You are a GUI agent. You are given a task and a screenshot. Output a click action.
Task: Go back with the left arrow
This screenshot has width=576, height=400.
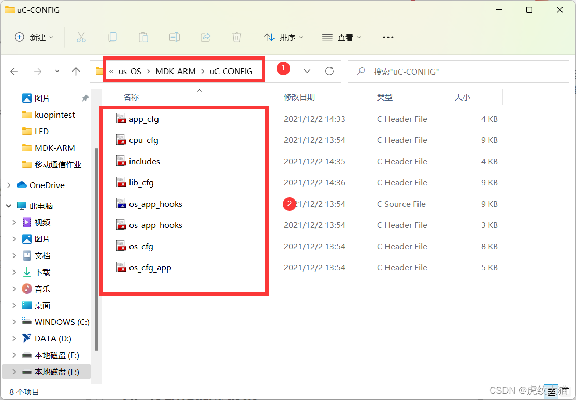[x=14, y=72]
